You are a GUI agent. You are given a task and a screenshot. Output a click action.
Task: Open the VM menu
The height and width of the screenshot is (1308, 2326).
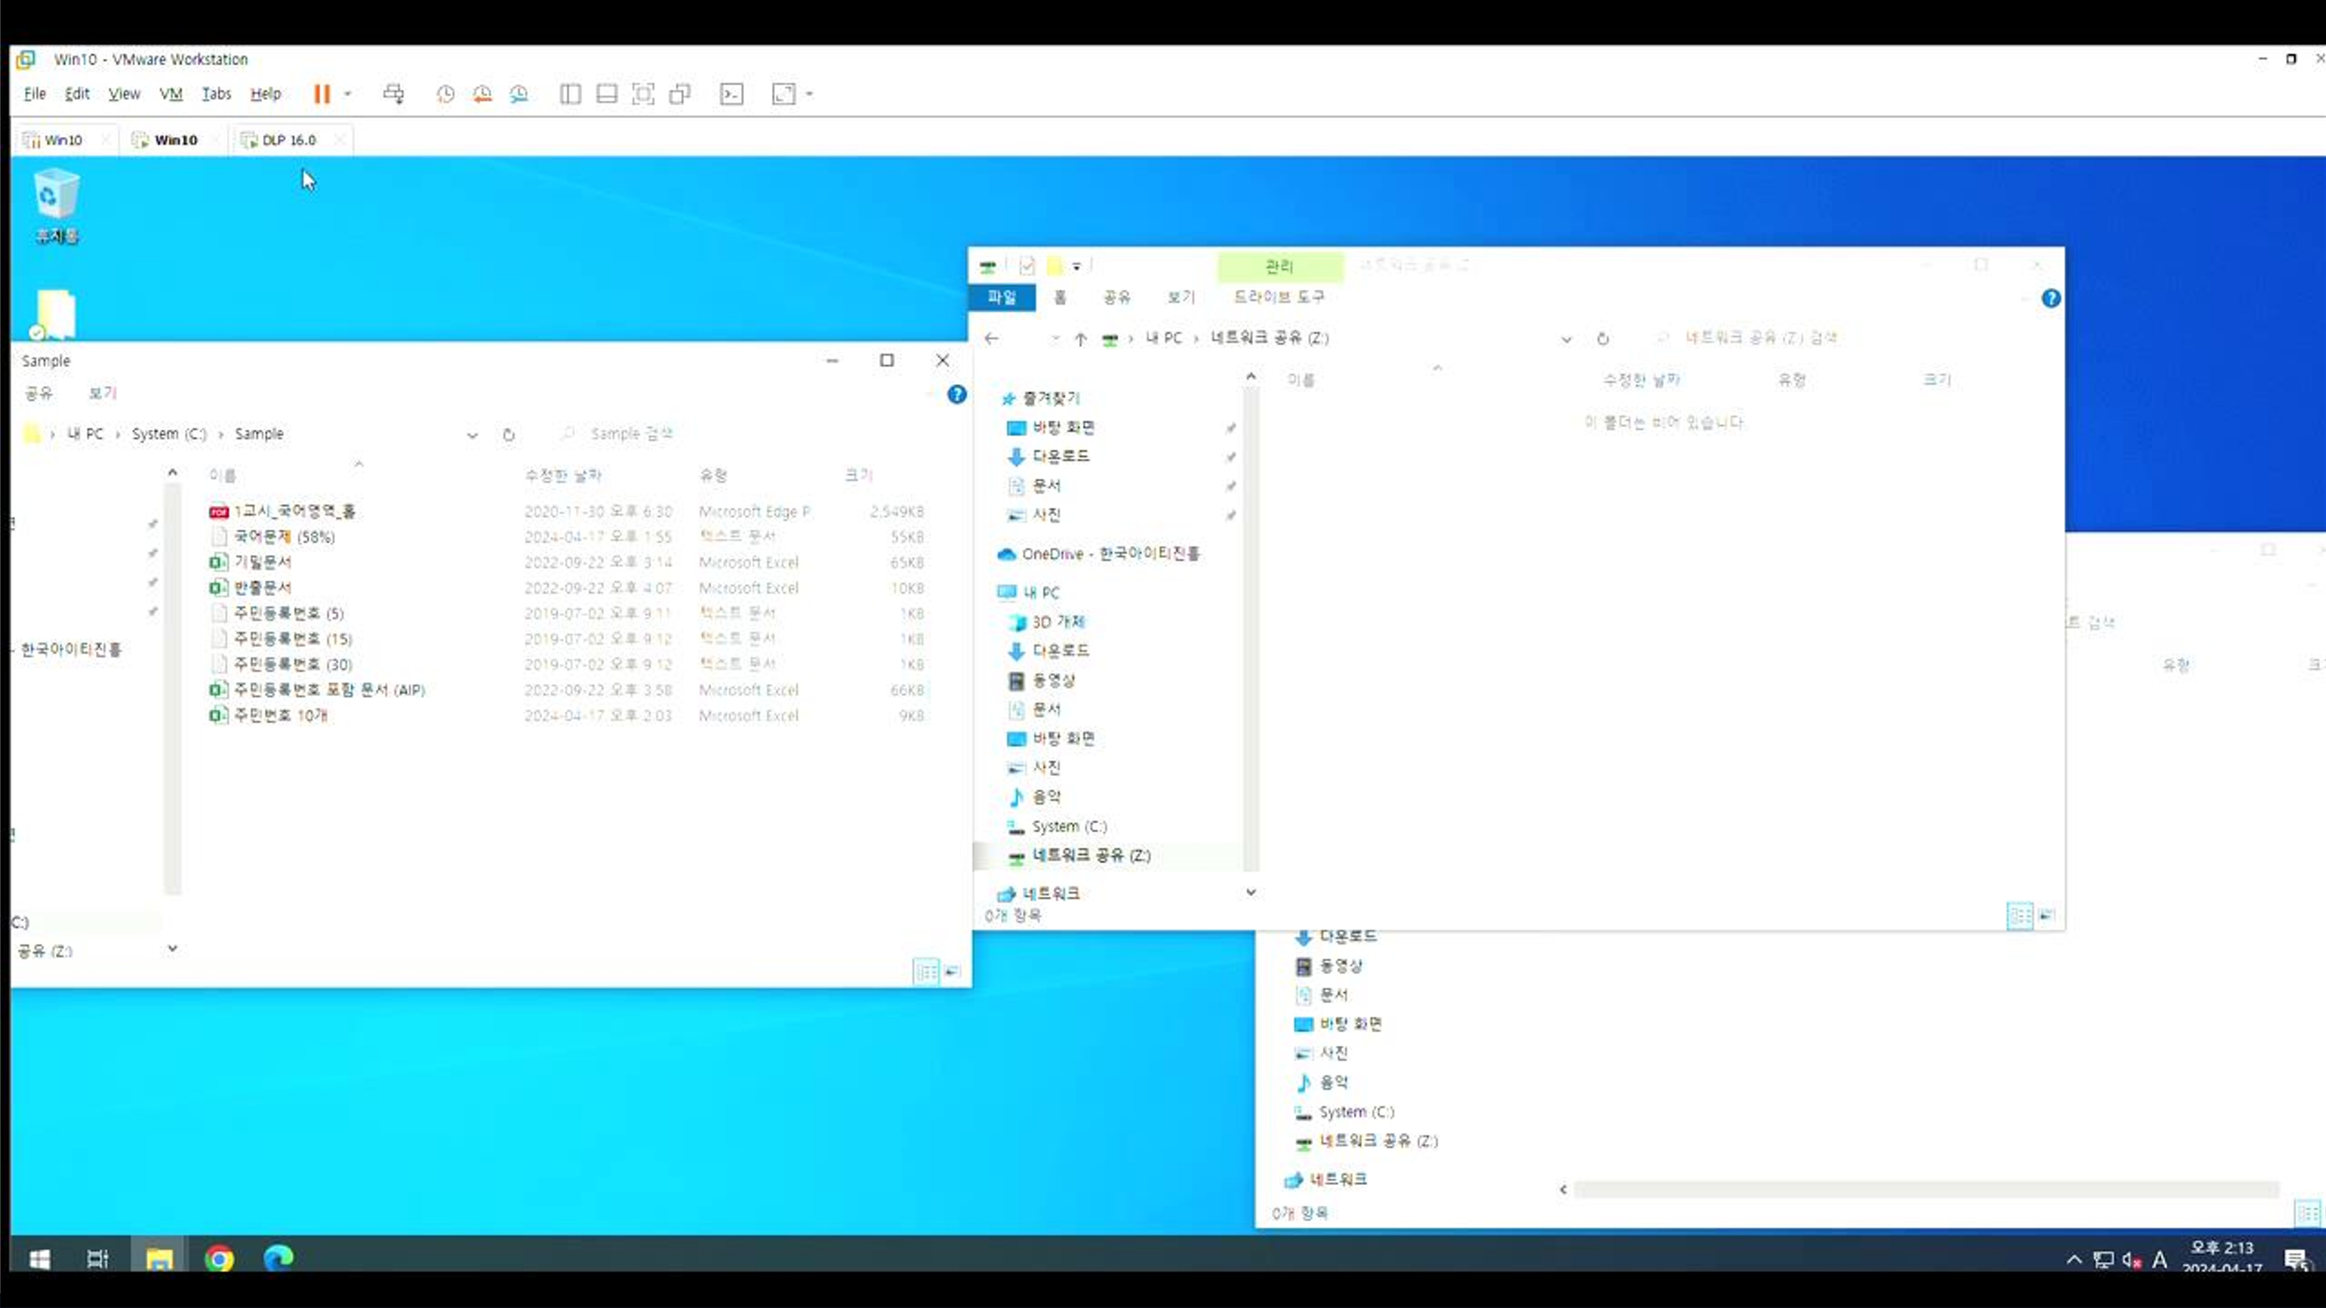click(x=170, y=94)
